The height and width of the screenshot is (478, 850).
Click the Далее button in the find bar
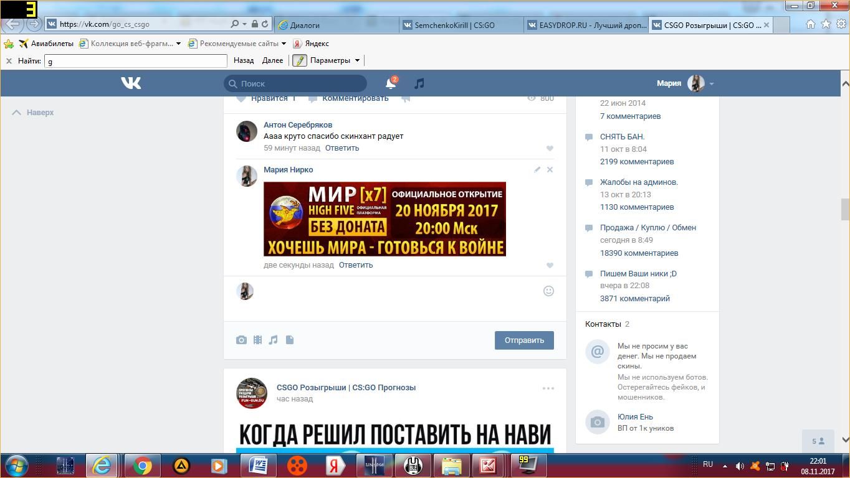272,60
